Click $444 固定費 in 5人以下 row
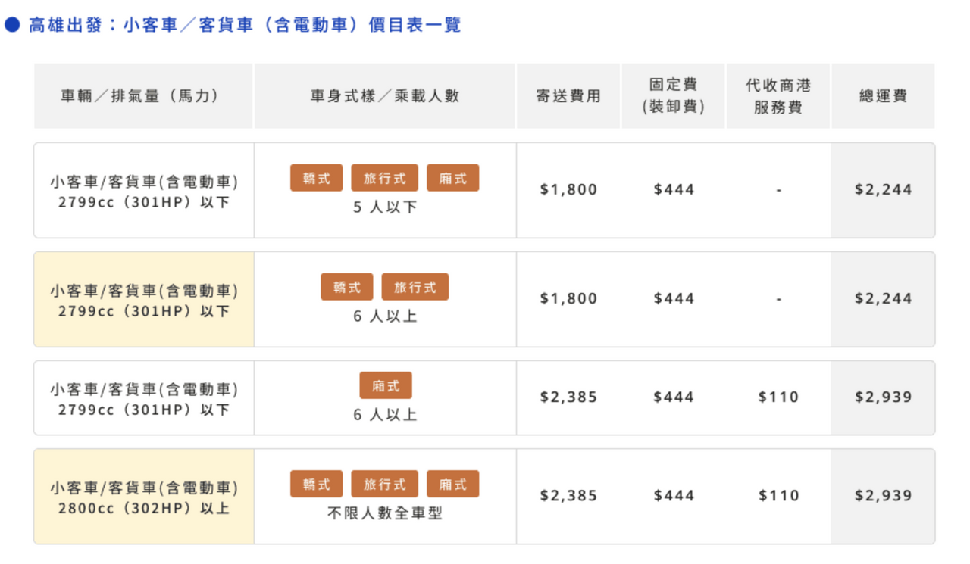 click(x=674, y=189)
